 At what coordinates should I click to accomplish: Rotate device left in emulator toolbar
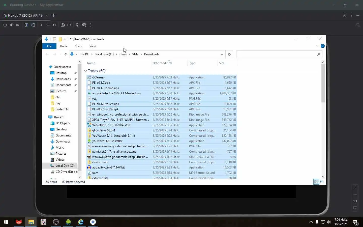[26, 25]
